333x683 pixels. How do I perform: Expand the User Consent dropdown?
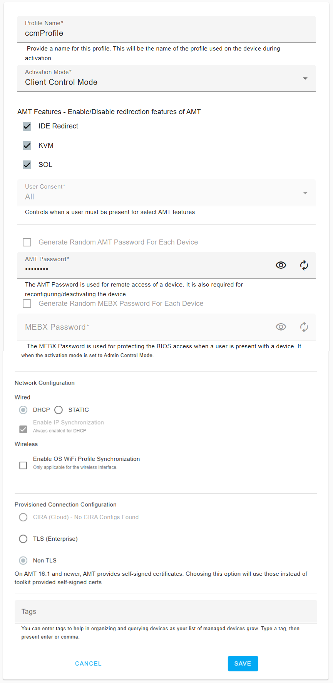(x=166, y=193)
